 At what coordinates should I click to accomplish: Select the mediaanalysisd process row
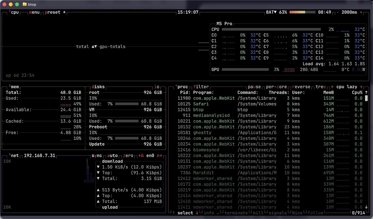click(x=270, y=115)
